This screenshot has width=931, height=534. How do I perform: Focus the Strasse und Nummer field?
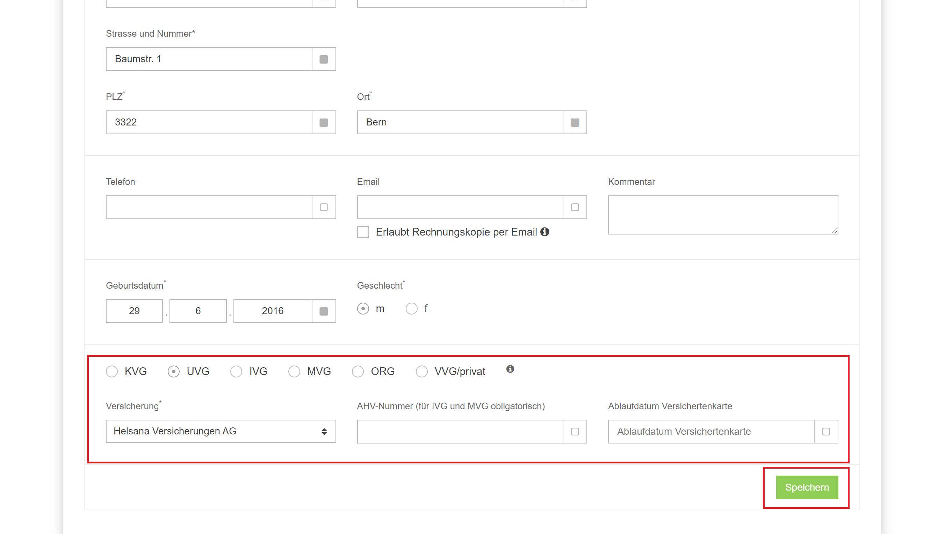click(x=209, y=59)
